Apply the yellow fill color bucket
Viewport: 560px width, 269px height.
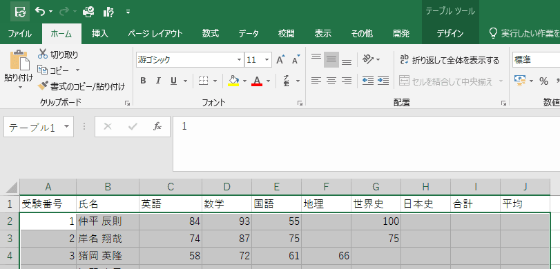click(233, 81)
